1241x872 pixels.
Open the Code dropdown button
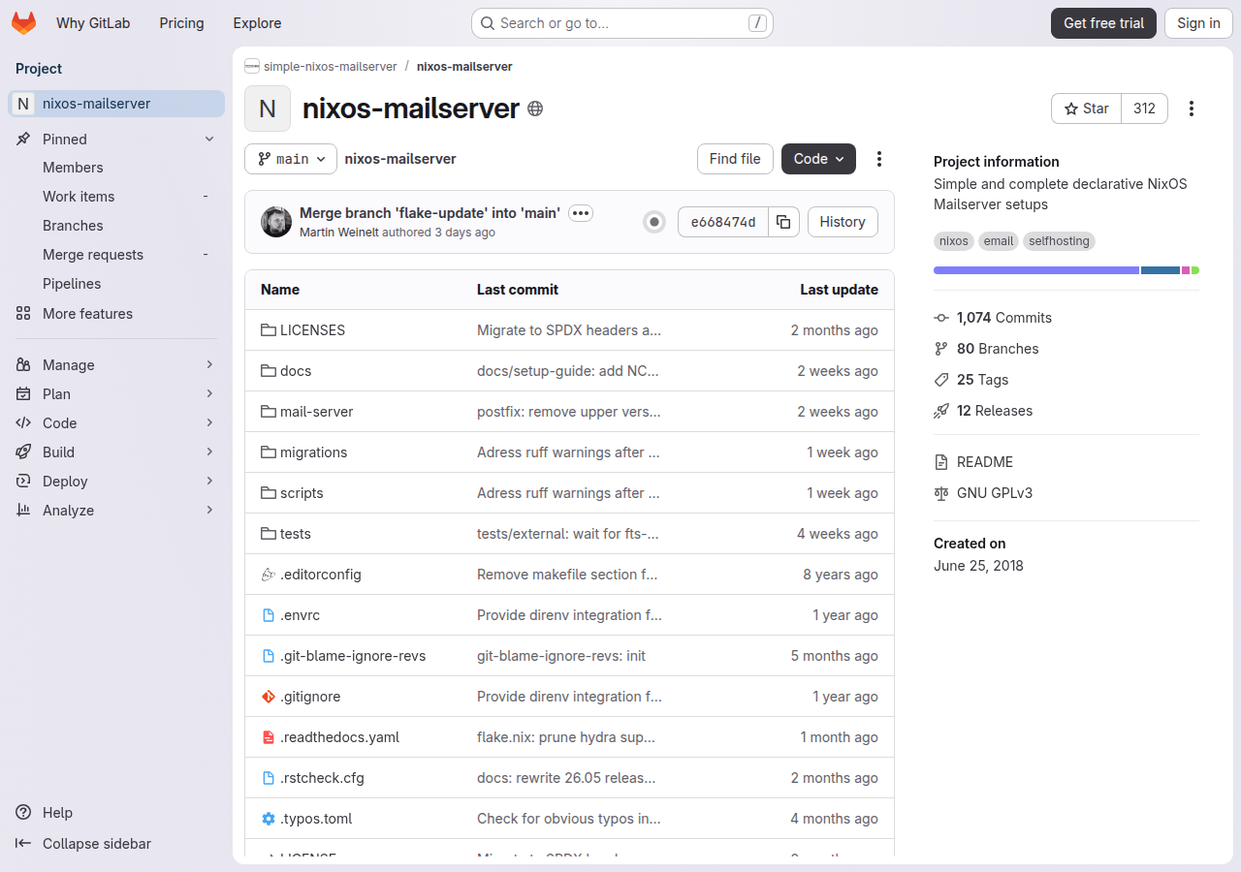pos(818,159)
